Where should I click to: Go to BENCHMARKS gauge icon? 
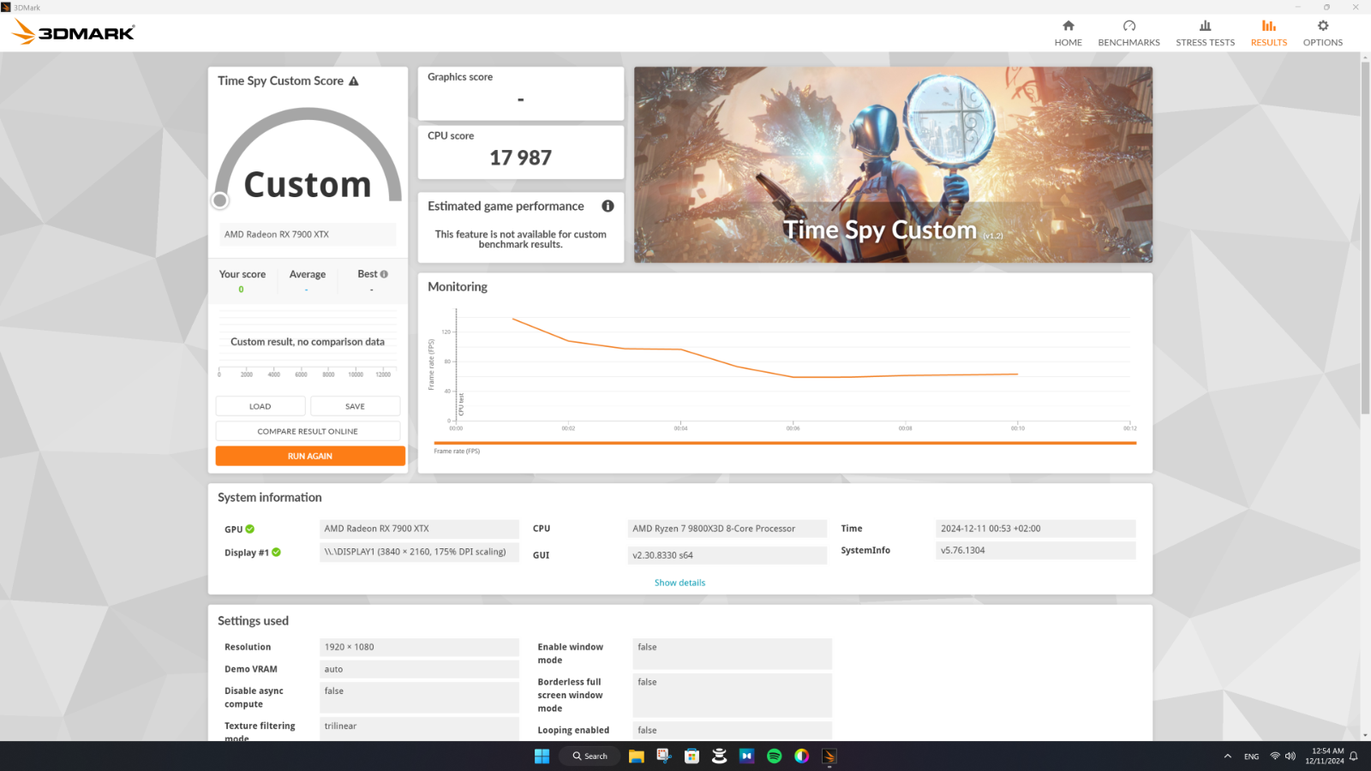1129,26
